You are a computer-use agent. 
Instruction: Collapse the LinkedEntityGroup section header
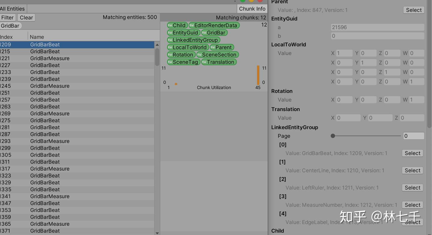295,127
